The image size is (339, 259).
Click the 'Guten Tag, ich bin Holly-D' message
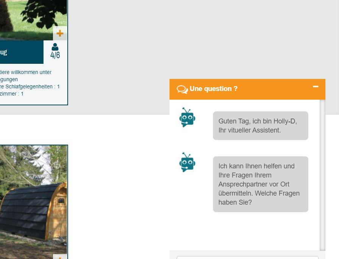tap(260, 126)
